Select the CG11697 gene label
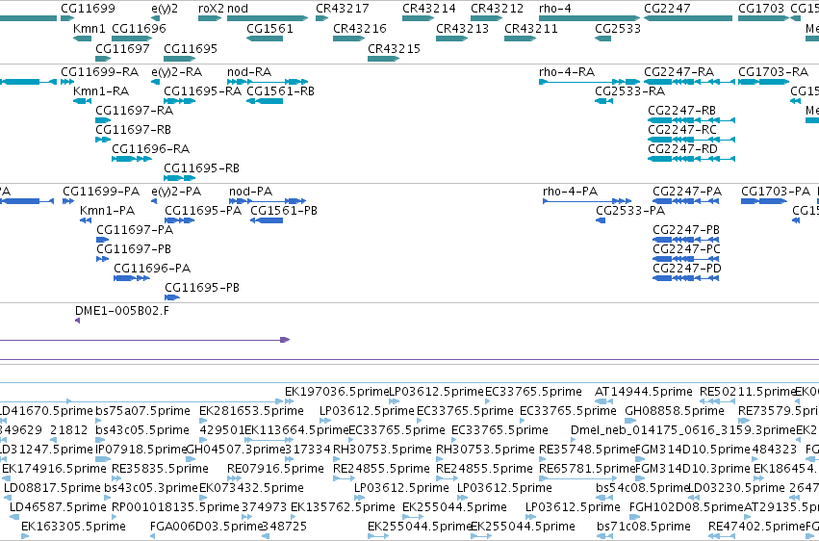This screenshot has width=819, height=541. coord(123,48)
